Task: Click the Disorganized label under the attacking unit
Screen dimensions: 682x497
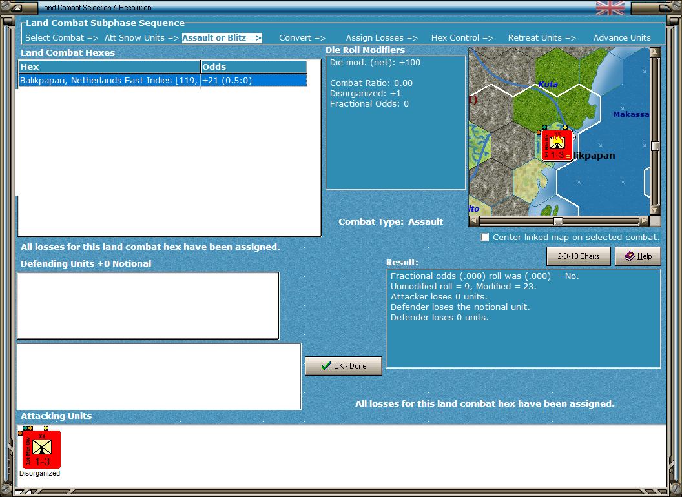Action: (x=39, y=473)
